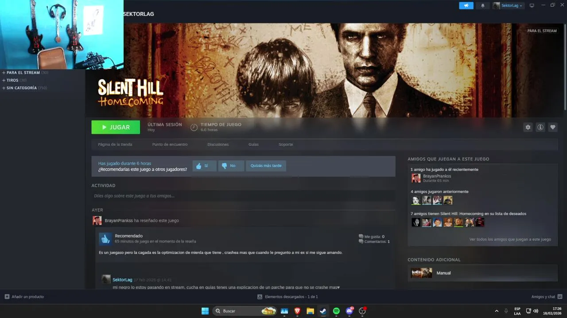
Task: Open game settings gear icon
Action: (x=528, y=127)
